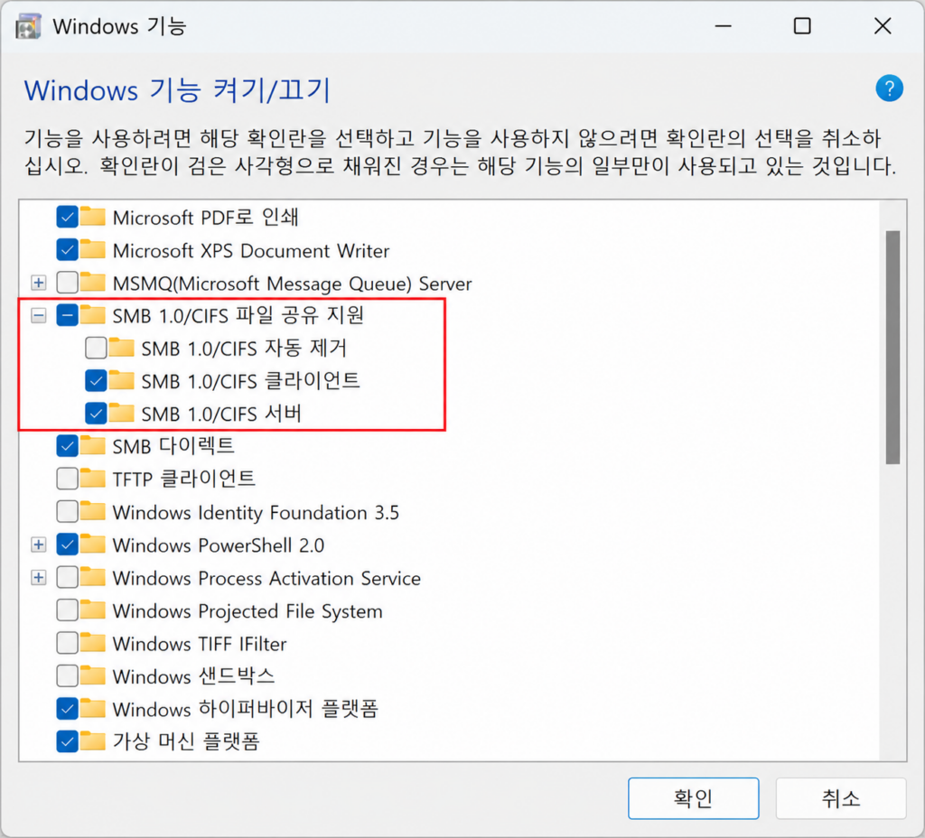The height and width of the screenshot is (838, 925).
Task: Click folder icon beside Windows TIFF IFilter
Action: tap(93, 642)
